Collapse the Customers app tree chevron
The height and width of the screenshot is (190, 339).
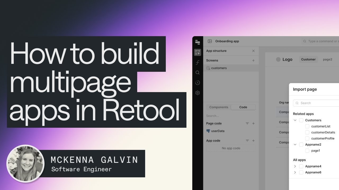[x=295, y=120]
